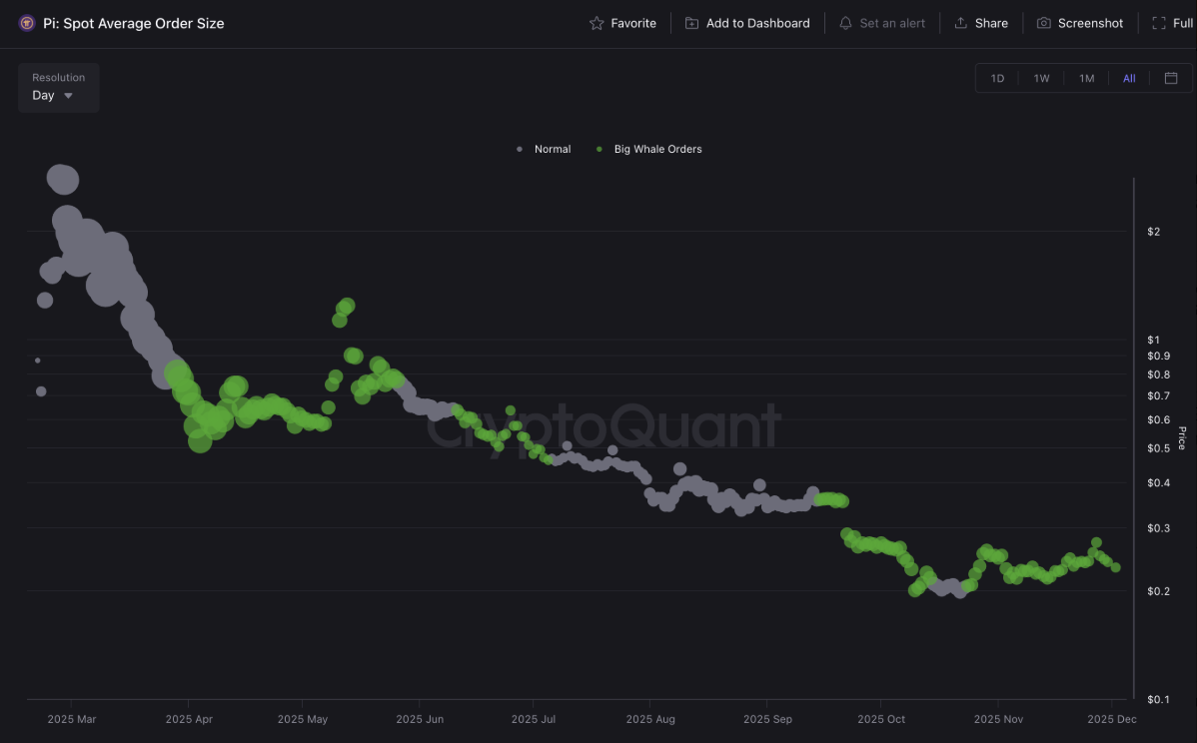Switch to the 1M time range
Screen dimensions: 1197x743
point(1086,78)
